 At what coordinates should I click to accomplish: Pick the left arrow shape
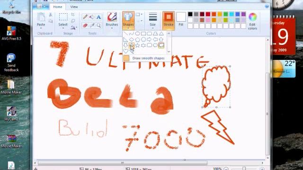click(x=155, y=40)
